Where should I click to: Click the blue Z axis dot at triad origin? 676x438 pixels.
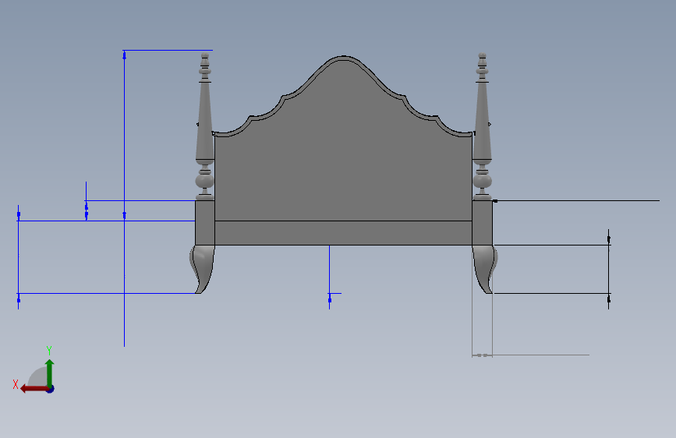[x=51, y=389]
